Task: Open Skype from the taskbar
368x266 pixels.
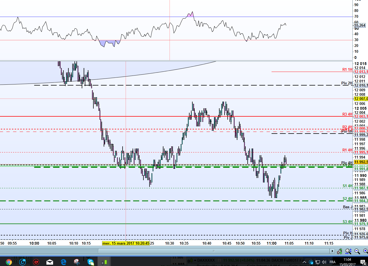Action: coord(91,262)
